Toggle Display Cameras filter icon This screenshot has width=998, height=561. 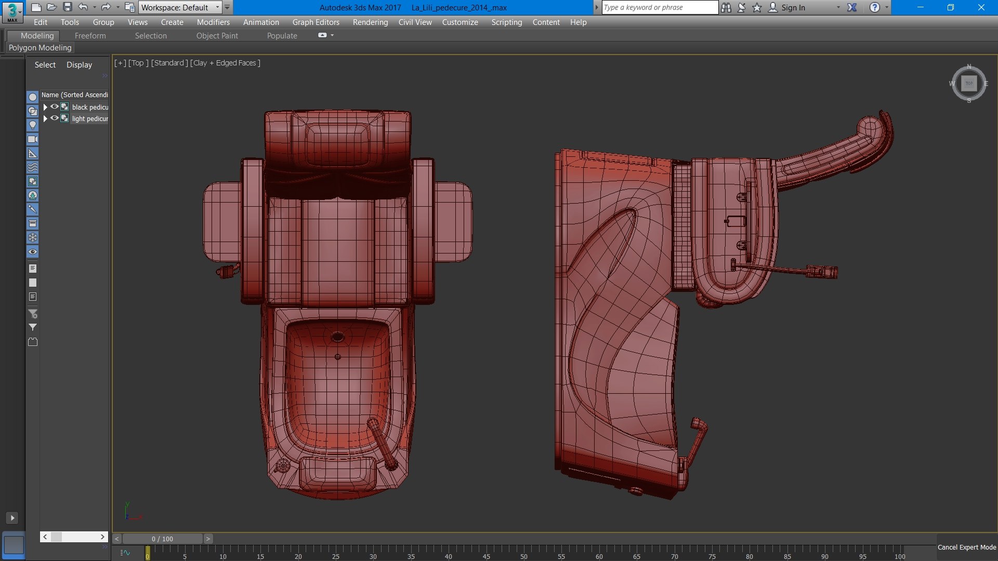click(33, 139)
